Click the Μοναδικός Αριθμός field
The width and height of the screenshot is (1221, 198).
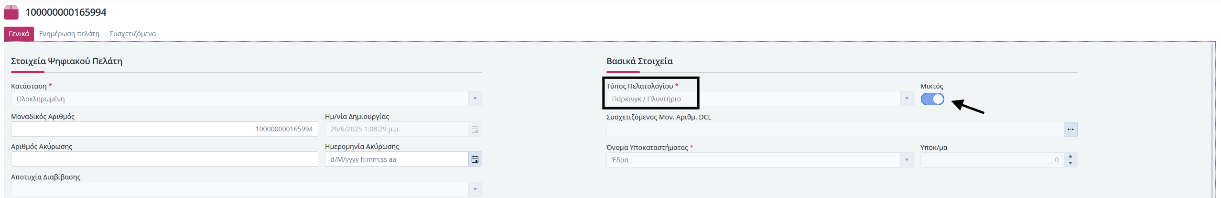pyautogui.click(x=164, y=129)
